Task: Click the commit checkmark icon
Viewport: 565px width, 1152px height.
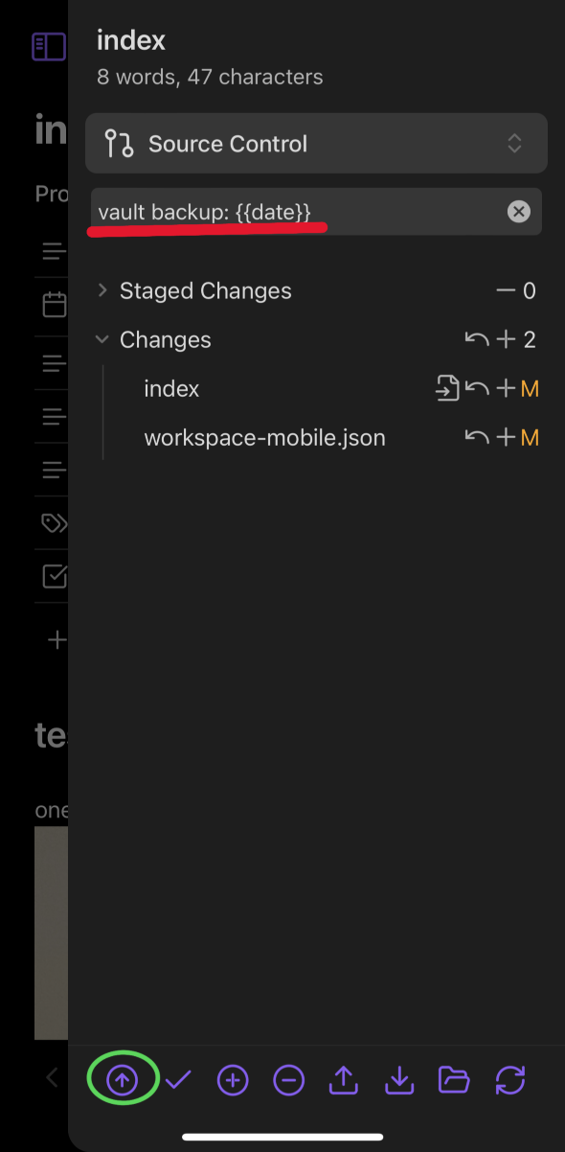Action: pos(177,1080)
